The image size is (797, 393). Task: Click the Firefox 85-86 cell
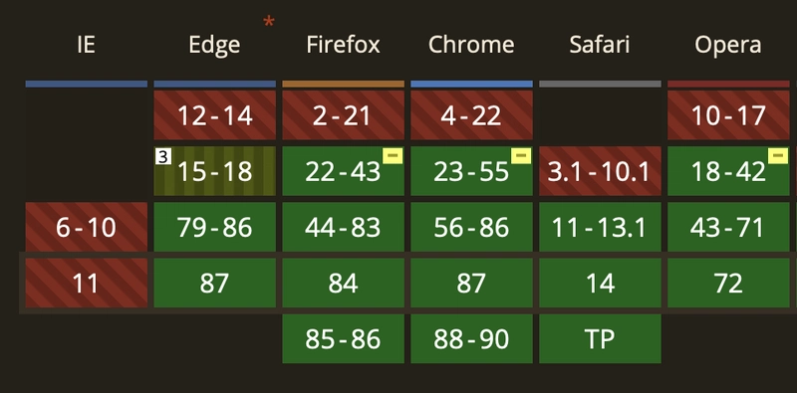[x=343, y=338]
